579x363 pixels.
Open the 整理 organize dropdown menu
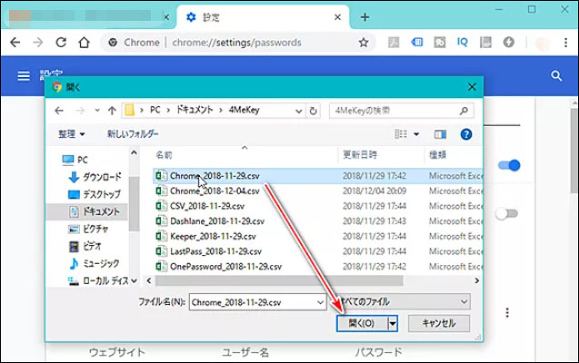69,133
